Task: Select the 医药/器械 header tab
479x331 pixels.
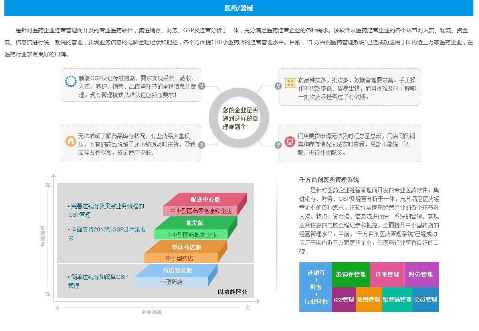Action: 239,8
